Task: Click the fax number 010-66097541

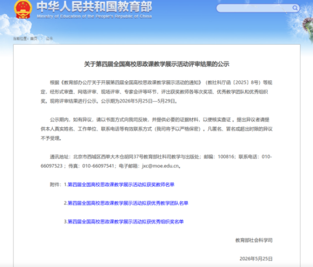Action: 98,166
